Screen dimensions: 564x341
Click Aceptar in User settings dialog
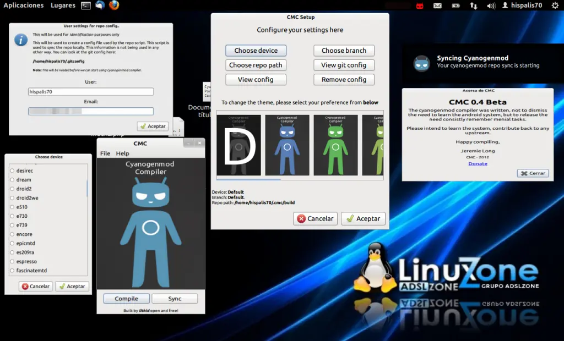(153, 126)
